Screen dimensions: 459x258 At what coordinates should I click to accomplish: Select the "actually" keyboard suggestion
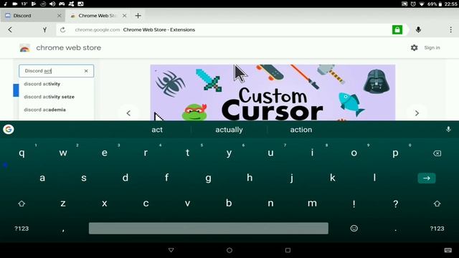click(x=229, y=130)
